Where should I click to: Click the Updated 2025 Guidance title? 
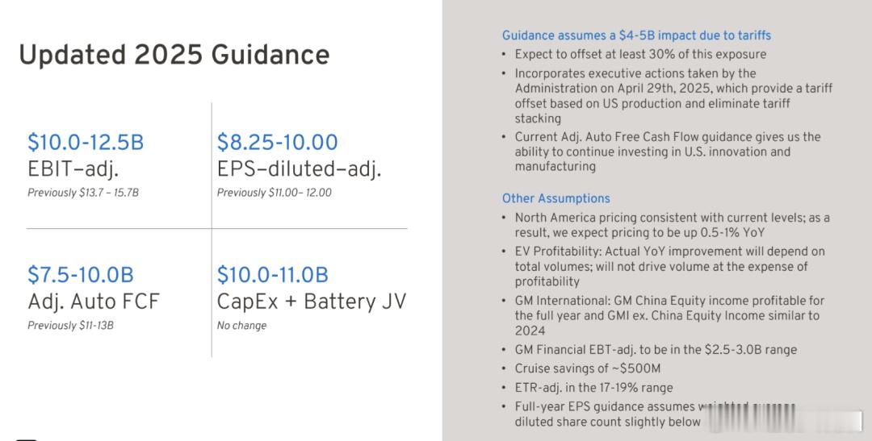tap(174, 55)
